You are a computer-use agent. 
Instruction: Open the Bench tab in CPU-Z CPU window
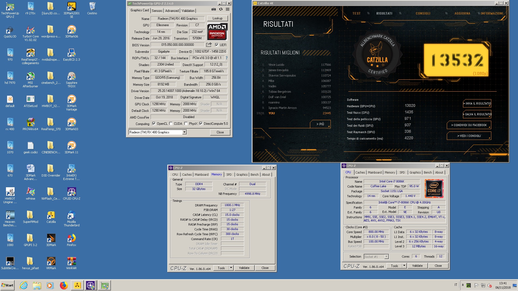pos(428,172)
